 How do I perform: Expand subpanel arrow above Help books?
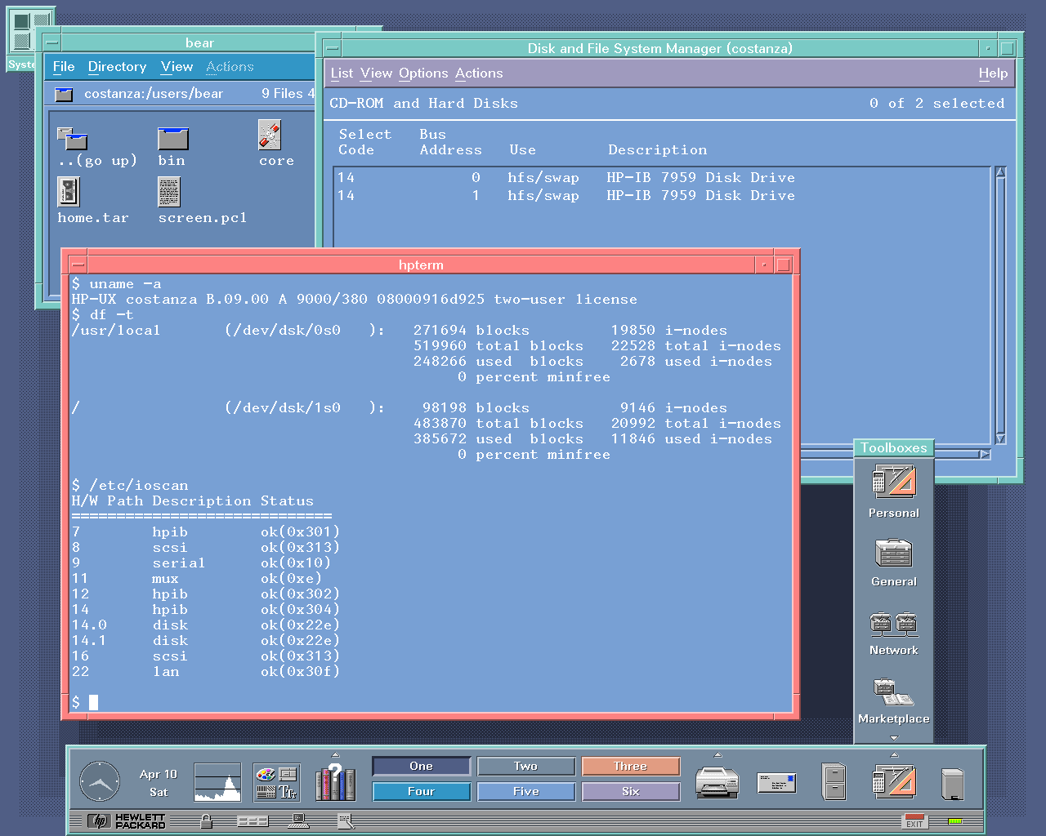(x=335, y=754)
